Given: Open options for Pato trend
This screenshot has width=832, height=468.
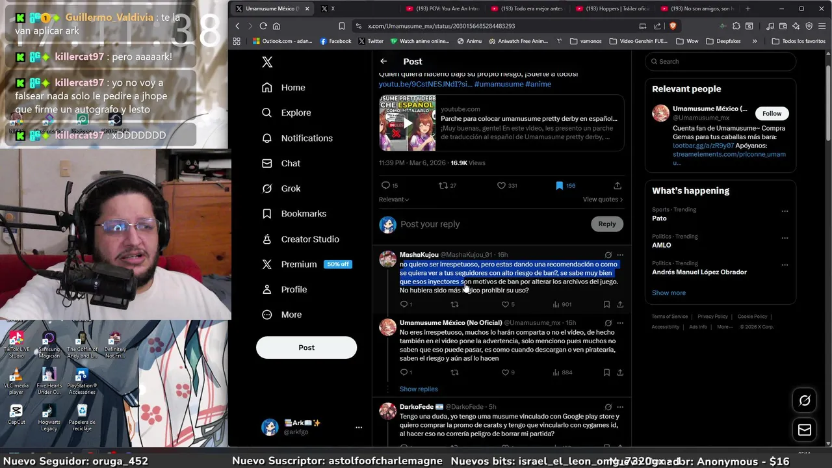Looking at the screenshot, I should [785, 211].
